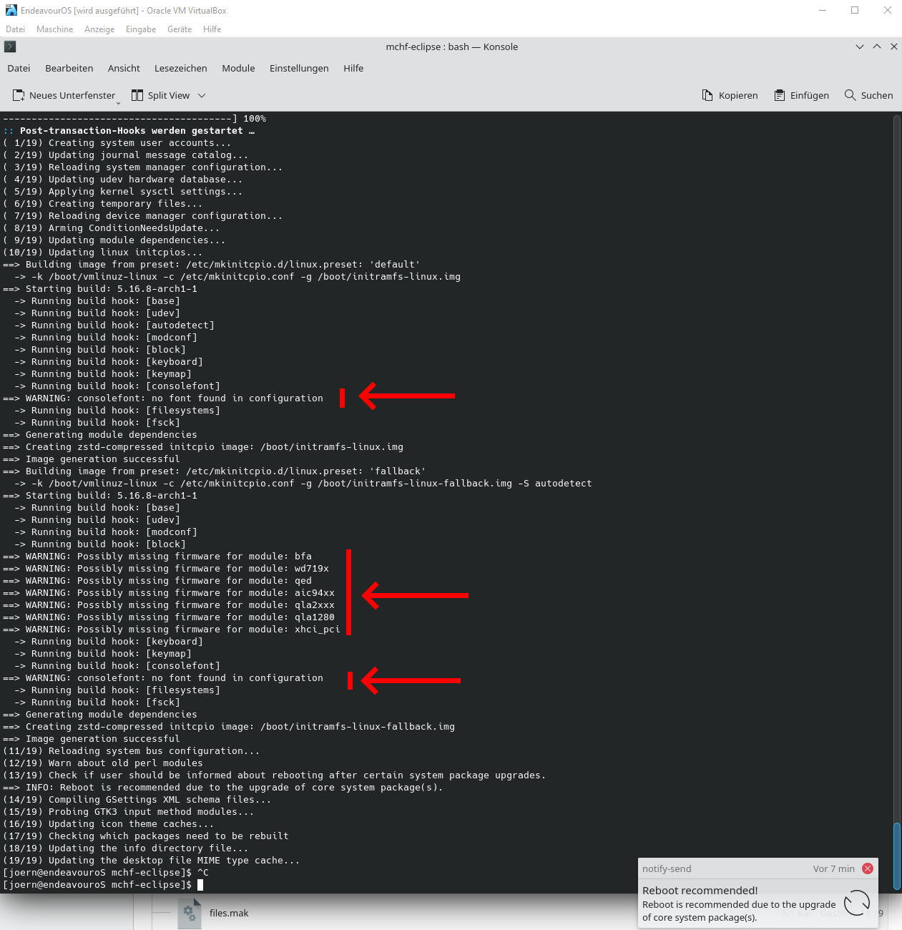This screenshot has height=930, width=902.
Task: Open the Ansicht menu
Action: click(x=124, y=69)
